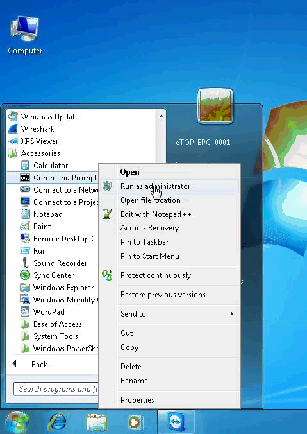
Task: Click the Windows Explorer icon
Action: [25, 287]
